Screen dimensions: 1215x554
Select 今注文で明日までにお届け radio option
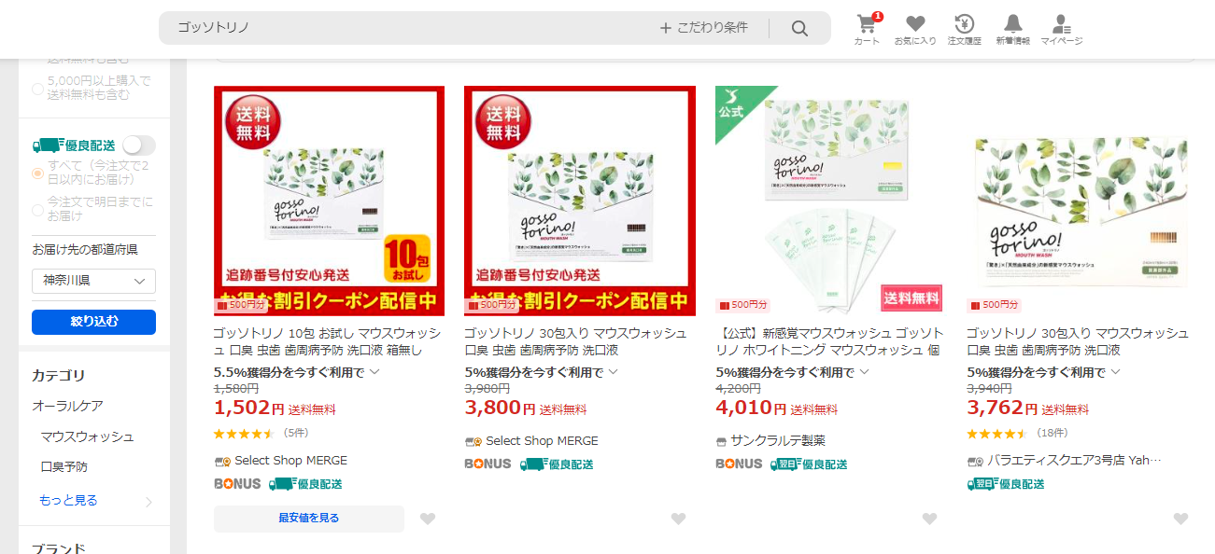[38, 210]
